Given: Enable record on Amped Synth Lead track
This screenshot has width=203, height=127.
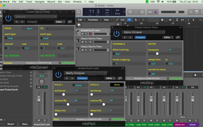Looking at the screenshot, I should click(90, 34).
